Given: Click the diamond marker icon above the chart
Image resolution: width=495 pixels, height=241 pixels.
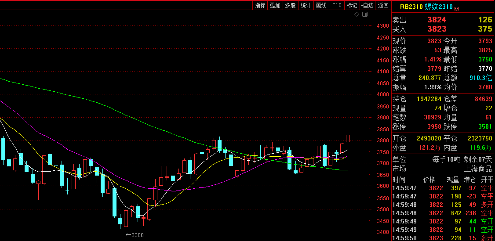Looking at the screenshot, I should 357,14.
